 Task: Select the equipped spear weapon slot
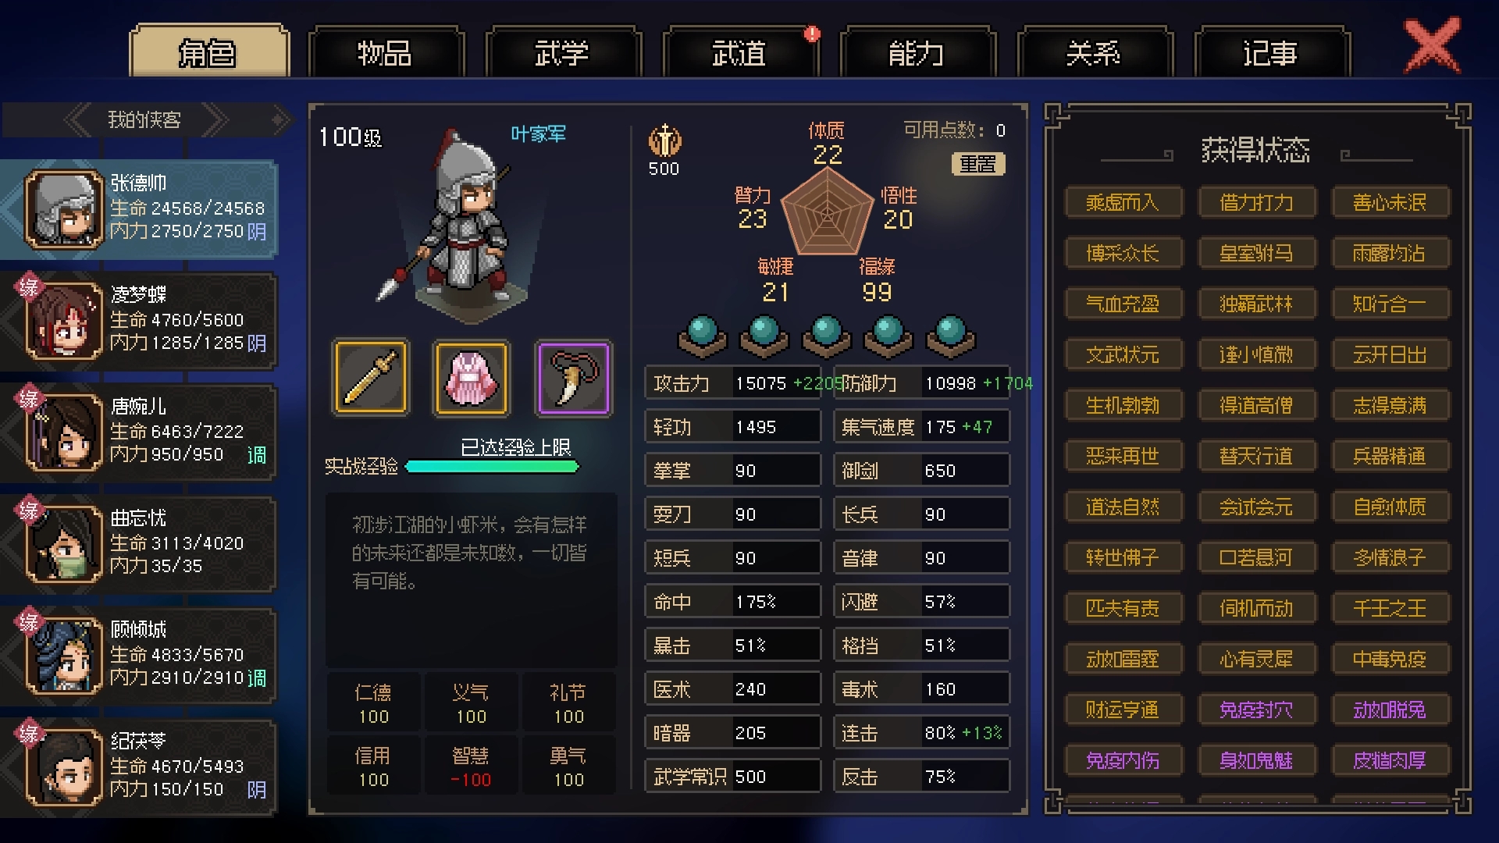pos(370,378)
